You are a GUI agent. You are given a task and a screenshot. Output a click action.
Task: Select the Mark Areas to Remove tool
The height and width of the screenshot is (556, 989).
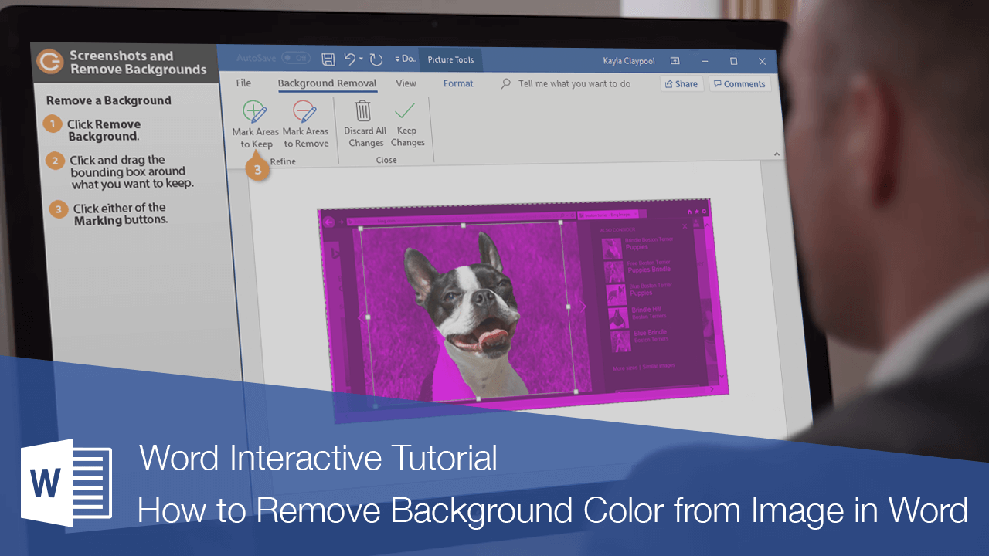[306, 124]
